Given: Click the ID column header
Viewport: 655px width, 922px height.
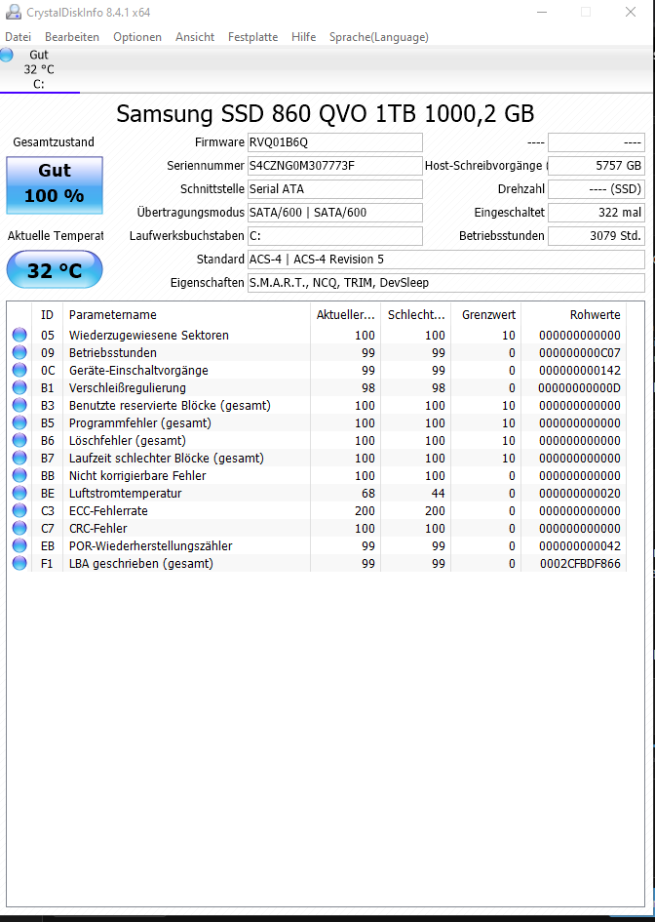Looking at the screenshot, I should pos(47,314).
